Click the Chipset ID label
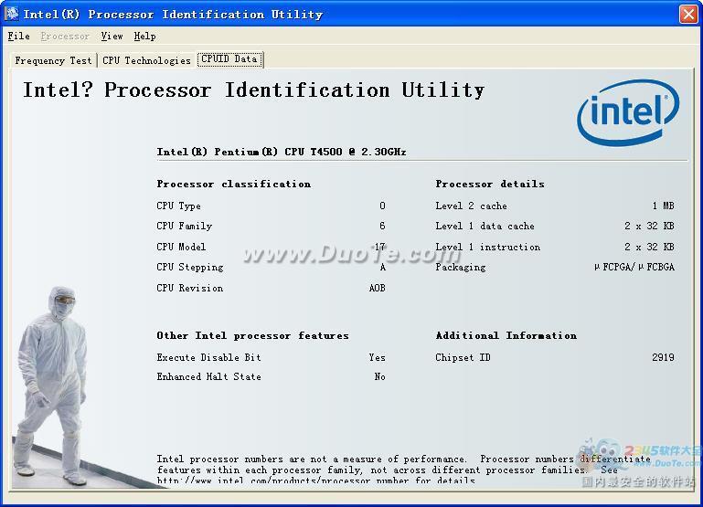 pyautogui.click(x=463, y=357)
